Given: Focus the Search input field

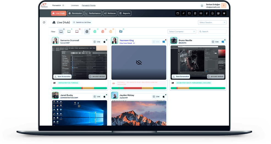Looking at the screenshot, I should tap(212, 31).
